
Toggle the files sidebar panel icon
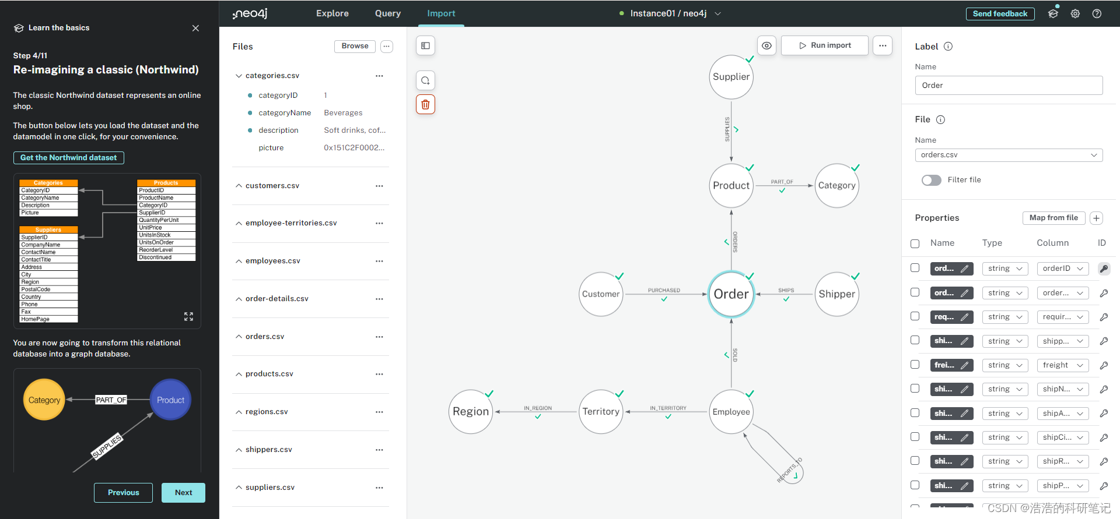425,45
